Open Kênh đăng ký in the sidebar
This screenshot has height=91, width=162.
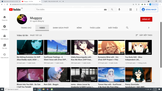(5, 37)
